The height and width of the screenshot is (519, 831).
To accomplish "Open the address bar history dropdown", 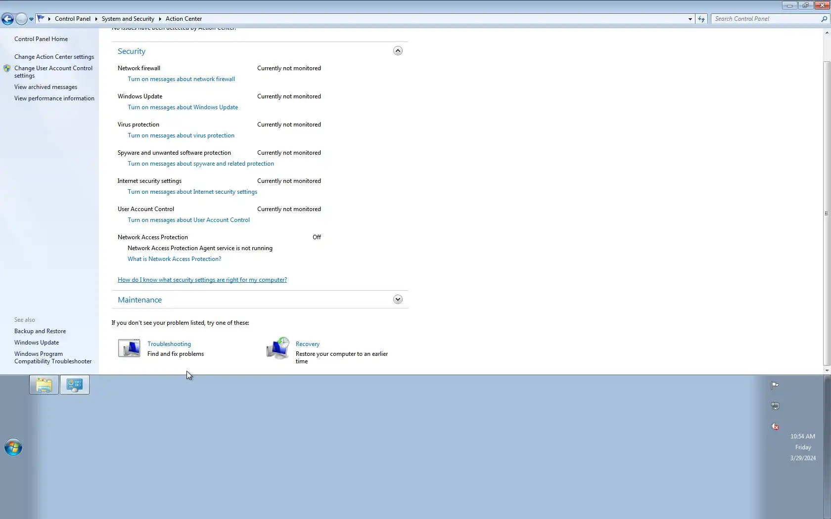I will point(690,19).
